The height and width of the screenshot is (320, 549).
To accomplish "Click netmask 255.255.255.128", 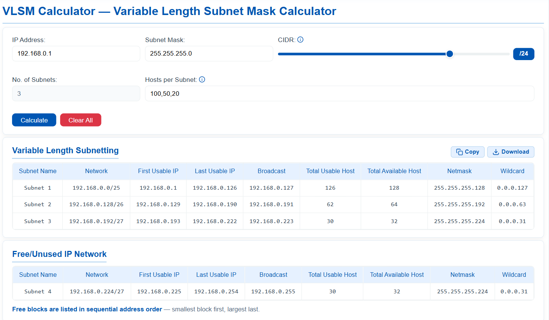I will pos(459,188).
